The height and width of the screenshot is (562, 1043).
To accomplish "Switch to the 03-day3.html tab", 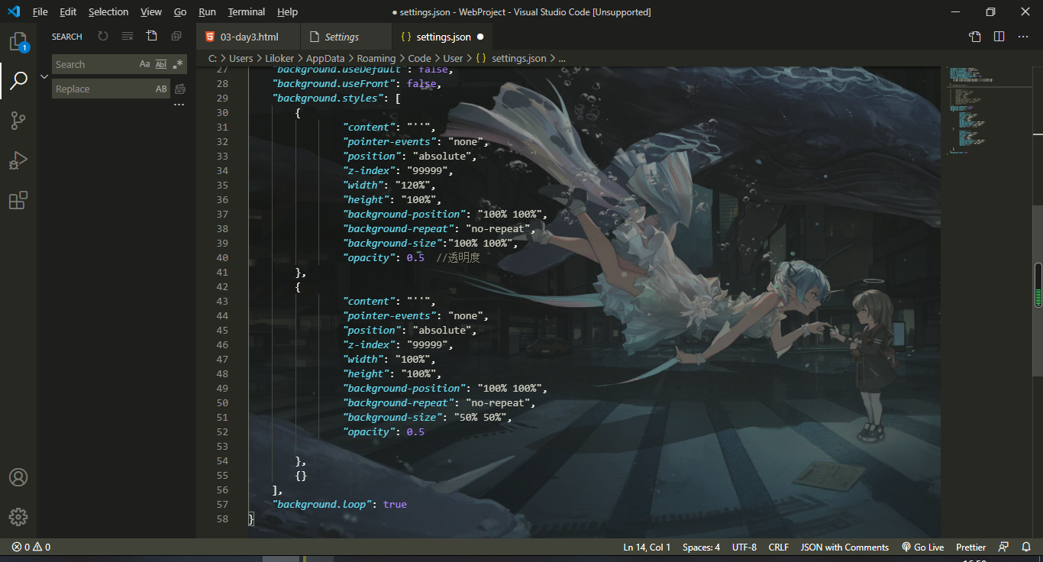I will (x=248, y=37).
